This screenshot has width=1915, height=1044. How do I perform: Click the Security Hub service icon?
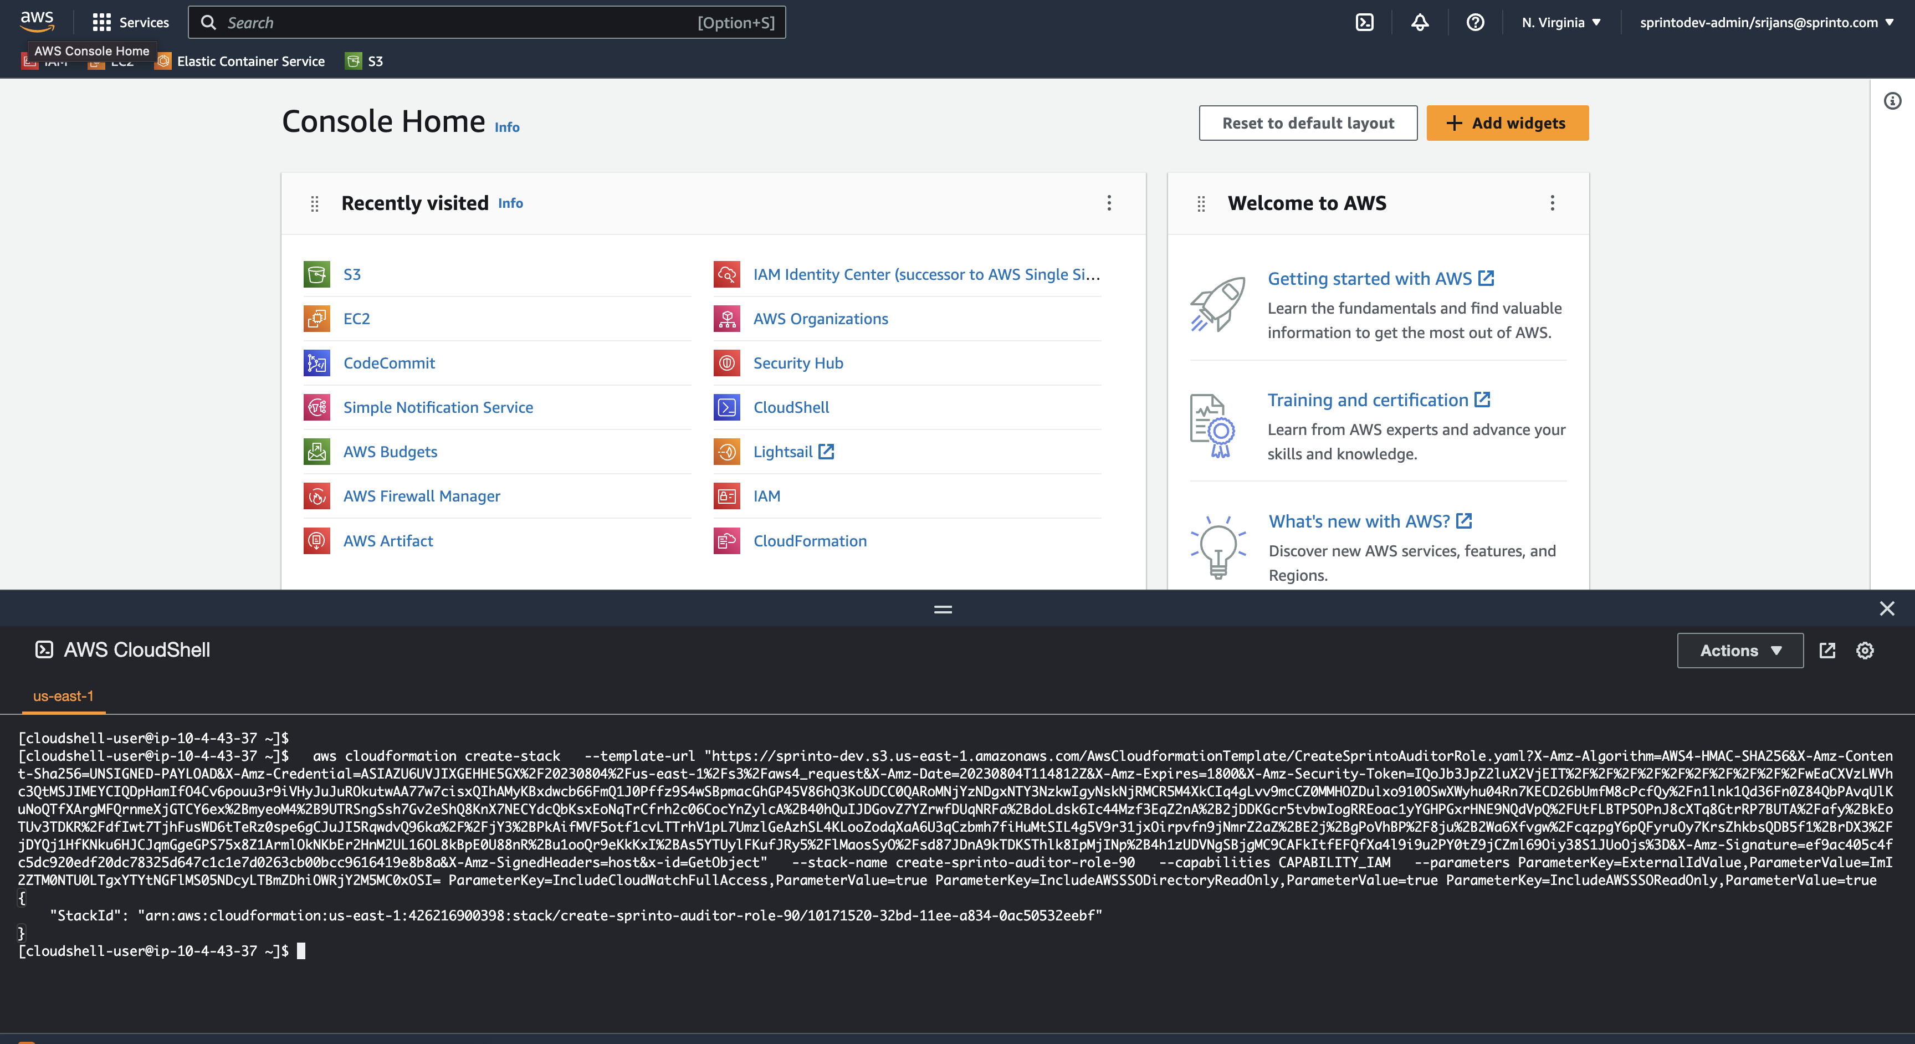coord(726,363)
